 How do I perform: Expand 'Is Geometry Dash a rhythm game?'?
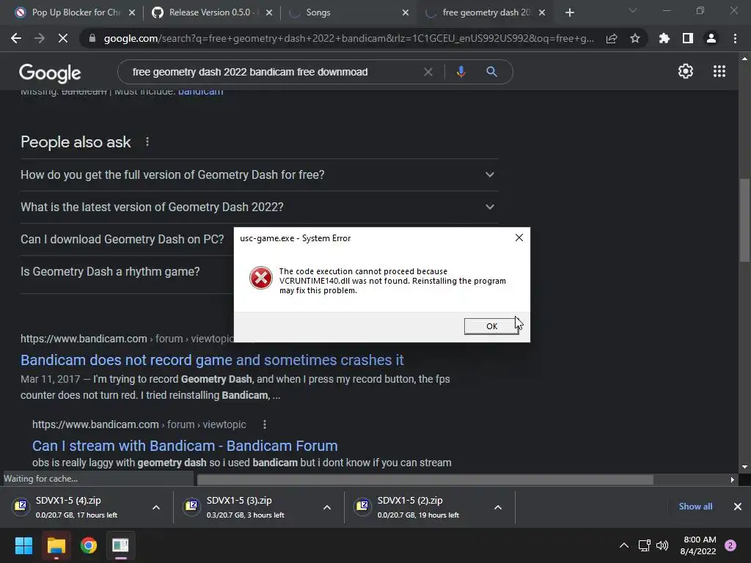pyautogui.click(x=127, y=271)
